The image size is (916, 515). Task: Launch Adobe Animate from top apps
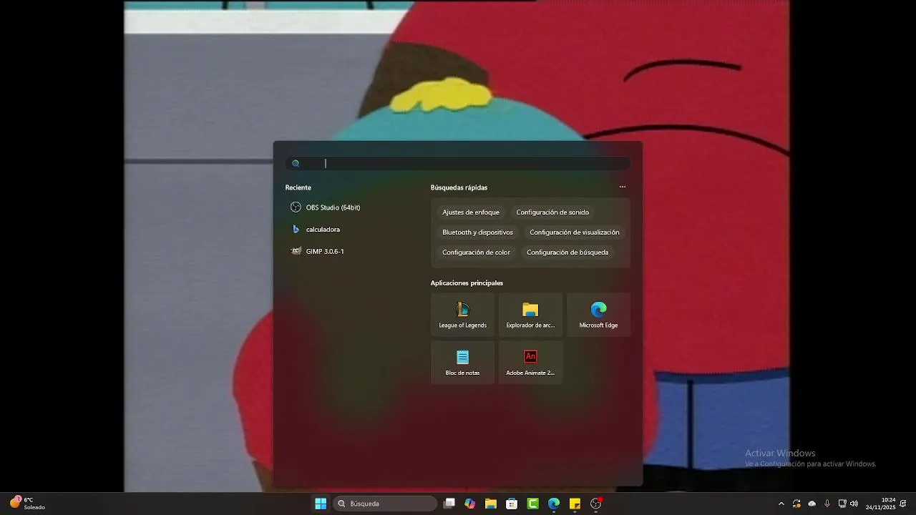[530, 362]
